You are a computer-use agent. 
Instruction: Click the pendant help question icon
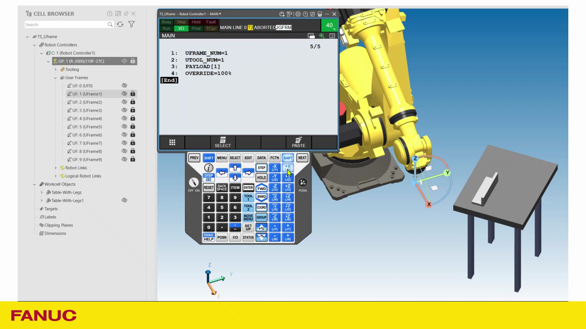(305, 14)
